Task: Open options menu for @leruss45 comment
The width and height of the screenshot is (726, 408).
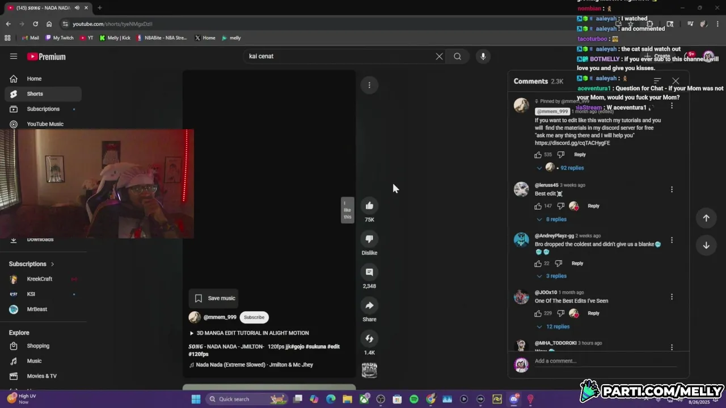Action: [x=672, y=189]
